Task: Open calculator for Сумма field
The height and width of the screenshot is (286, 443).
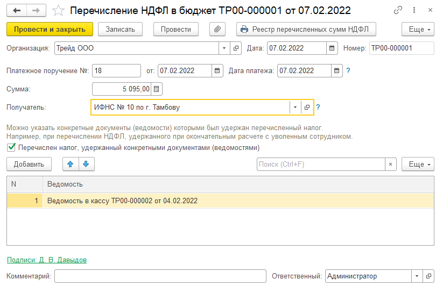Action: tap(157, 89)
